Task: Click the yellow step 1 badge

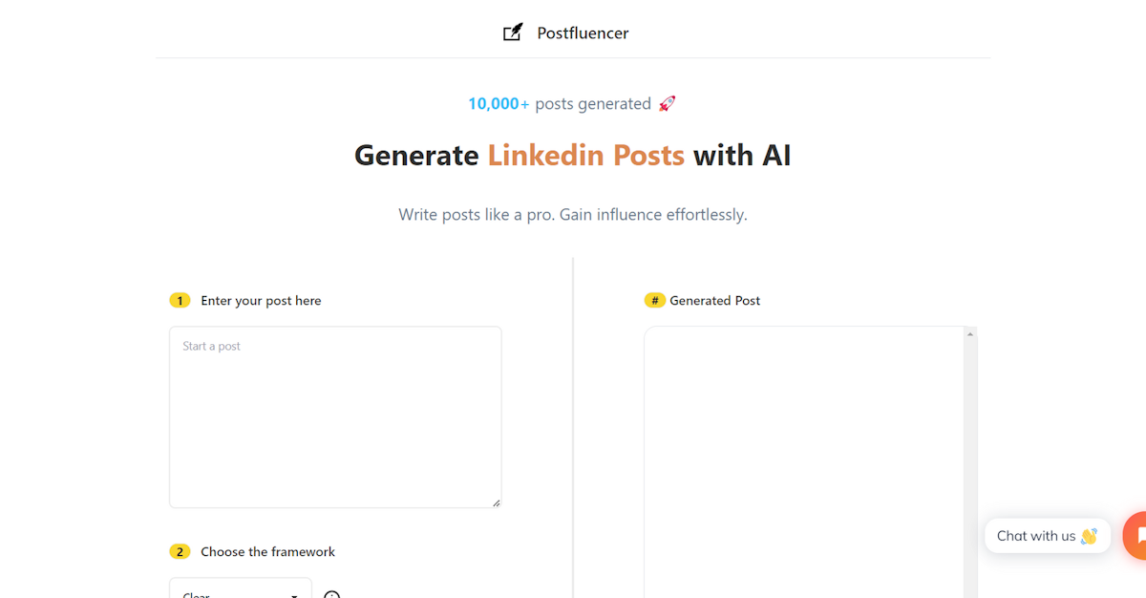Action: pyautogui.click(x=180, y=300)
